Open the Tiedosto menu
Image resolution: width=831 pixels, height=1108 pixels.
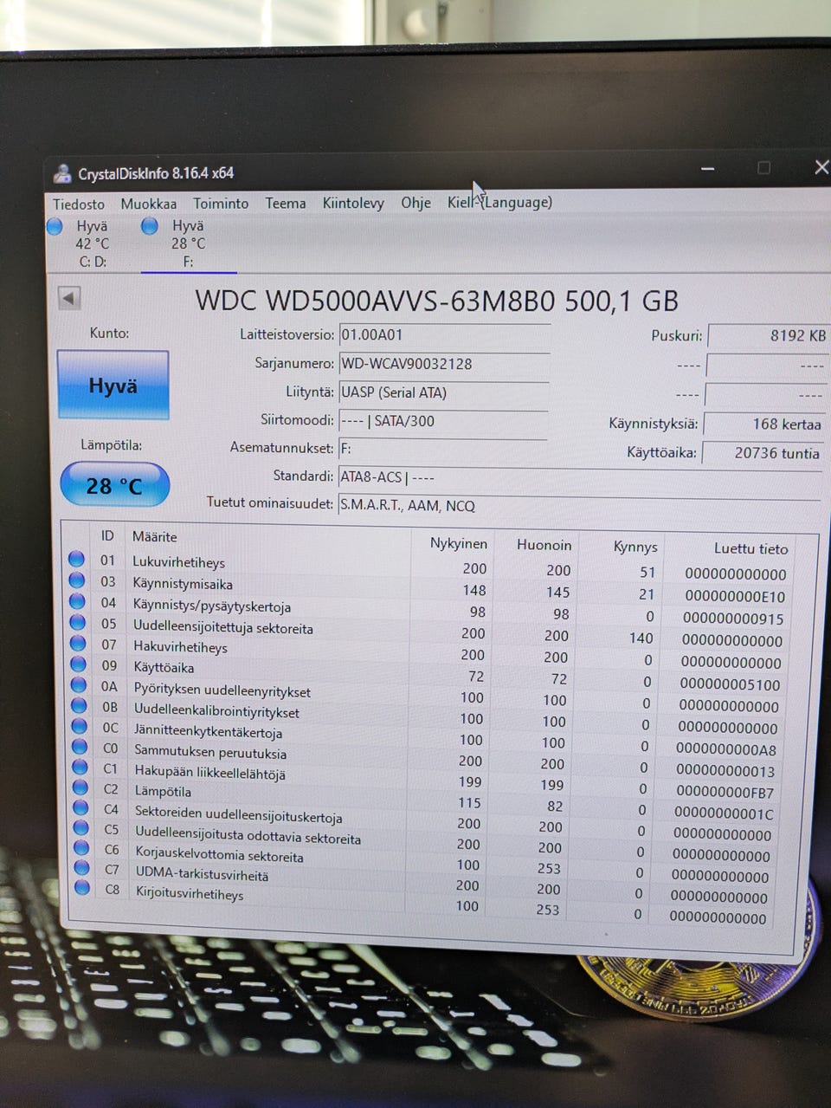click(x=79, y=204)
